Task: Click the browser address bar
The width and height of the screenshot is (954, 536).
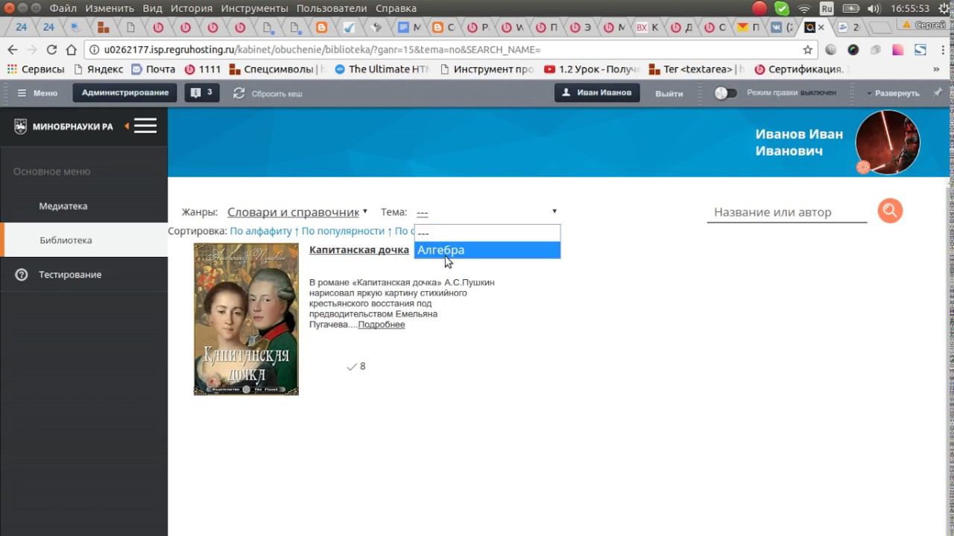Action: point(447,50)
